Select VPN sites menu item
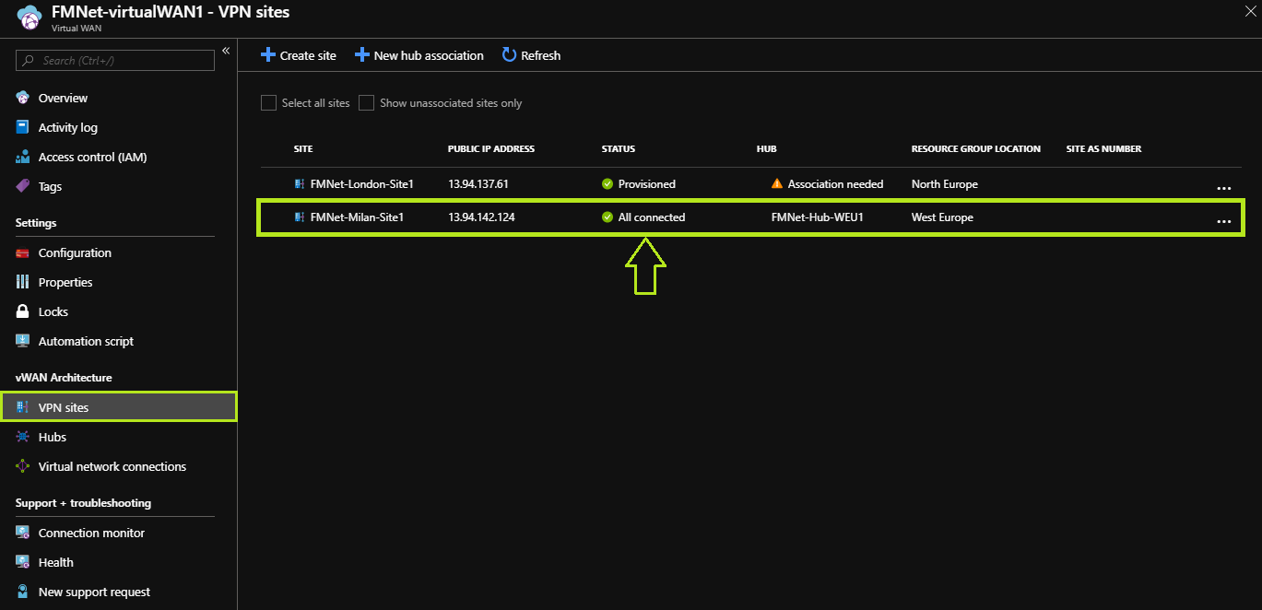Image resolution: width=1262 pixels, height=610 pixels. tap(118, 407)
